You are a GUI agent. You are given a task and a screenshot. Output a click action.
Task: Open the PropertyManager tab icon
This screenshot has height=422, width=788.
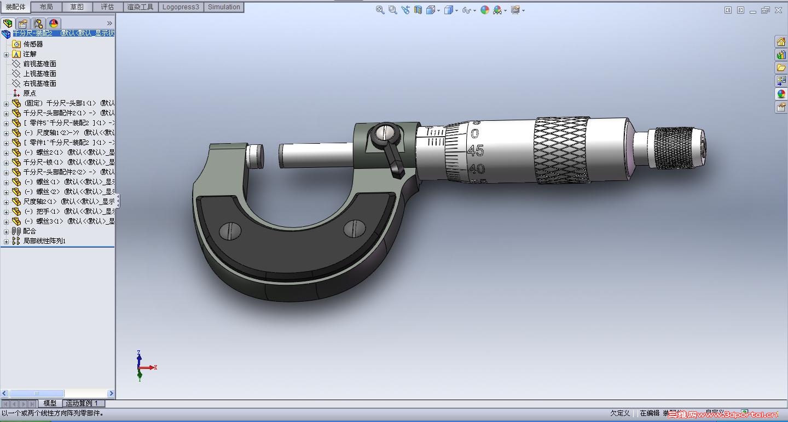click(x=22, y=24)
